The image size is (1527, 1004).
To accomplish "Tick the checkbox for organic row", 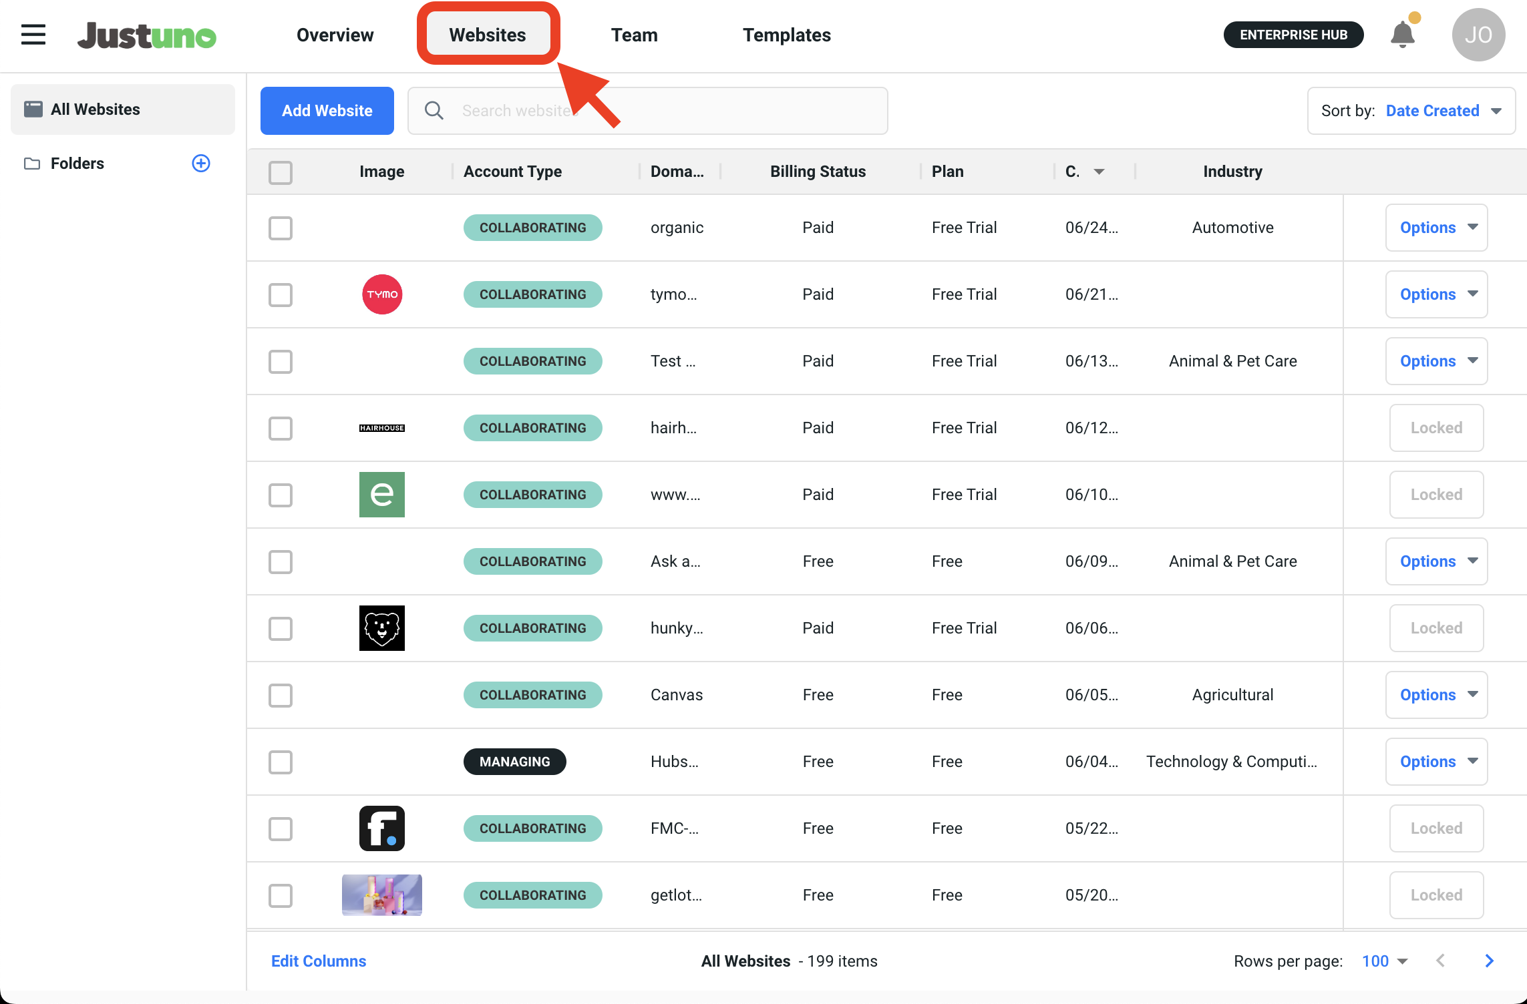I will point(281,228).
